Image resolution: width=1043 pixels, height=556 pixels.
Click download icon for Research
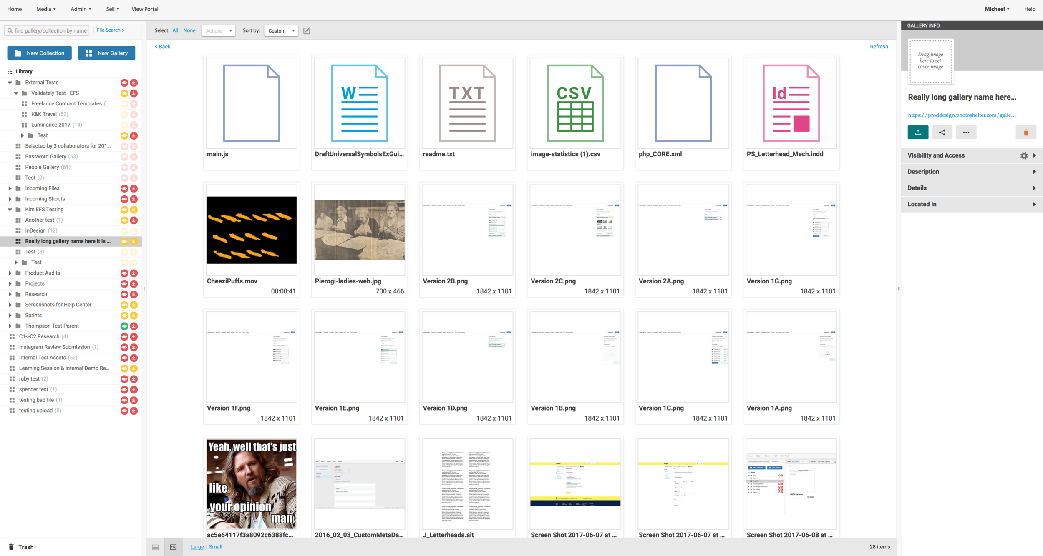pos(134,295)
